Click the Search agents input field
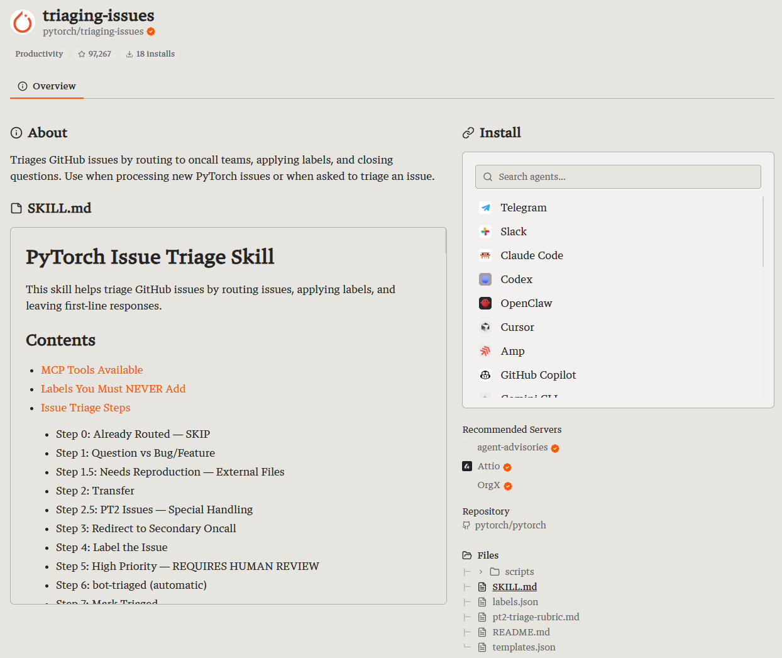The image size is (782, 658). click(x=618, y=177)
